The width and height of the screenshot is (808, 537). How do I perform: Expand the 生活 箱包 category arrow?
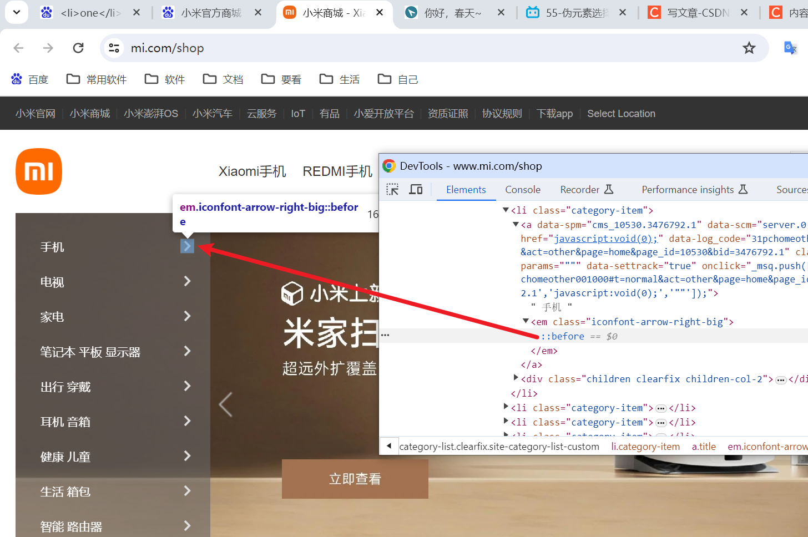point(188,491)
